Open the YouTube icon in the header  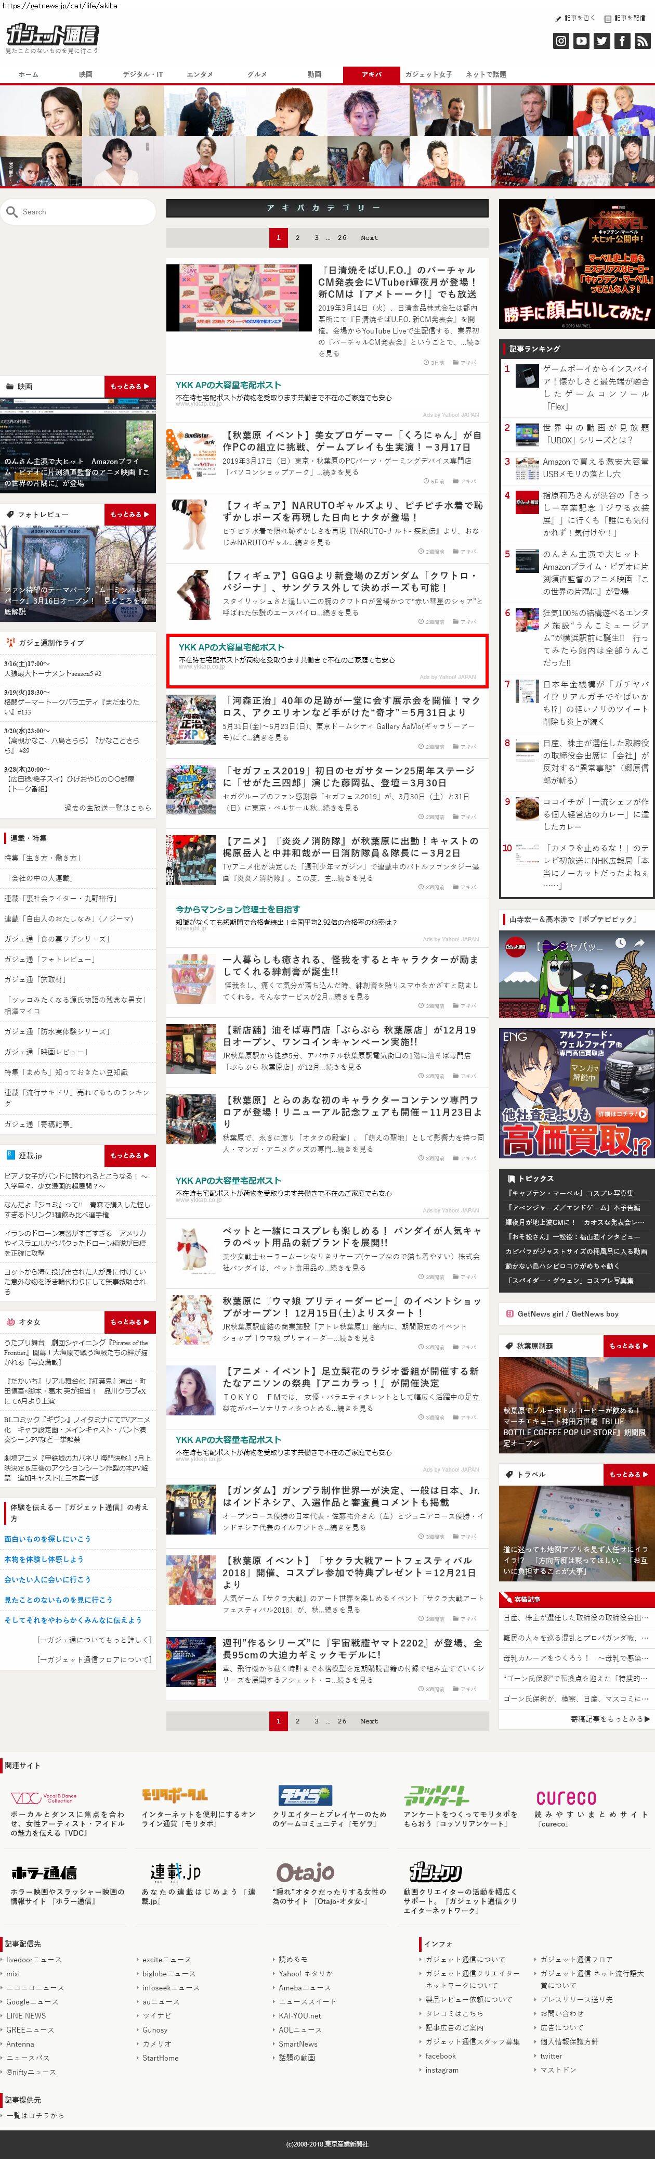tap(581, 40)
